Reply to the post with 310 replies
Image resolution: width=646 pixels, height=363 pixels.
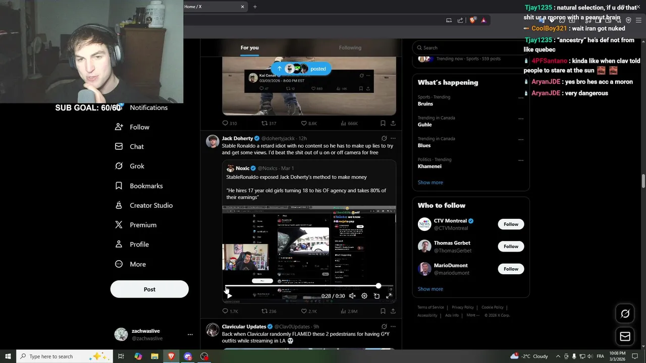230,124
